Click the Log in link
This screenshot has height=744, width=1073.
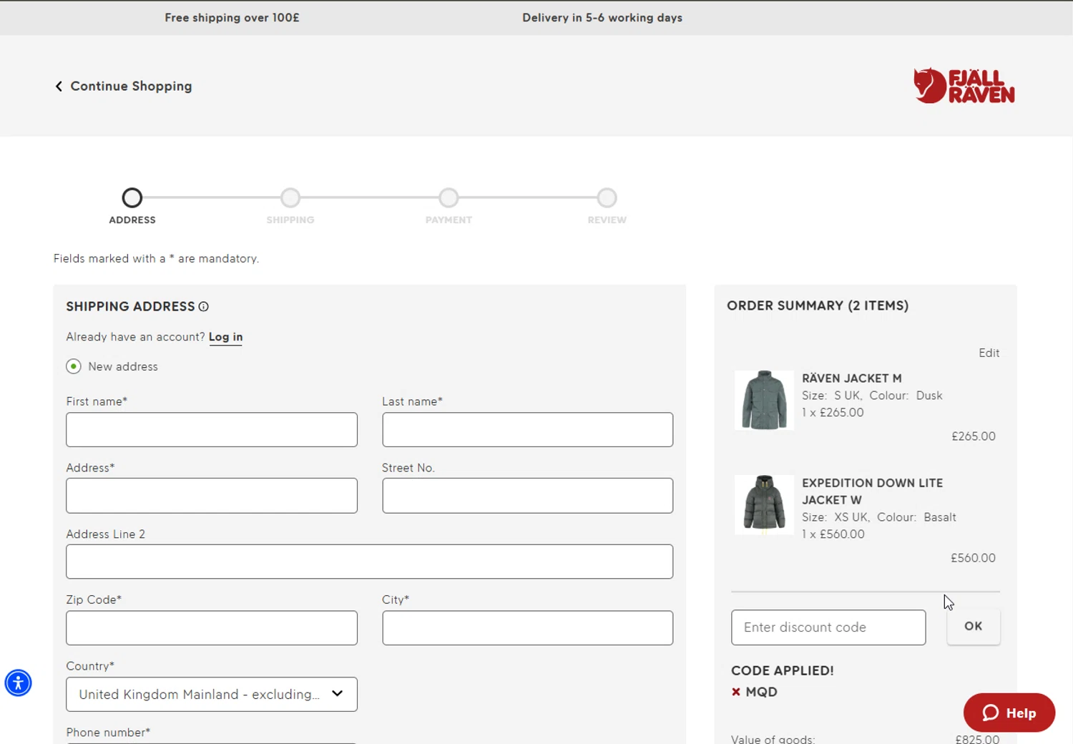226,337
